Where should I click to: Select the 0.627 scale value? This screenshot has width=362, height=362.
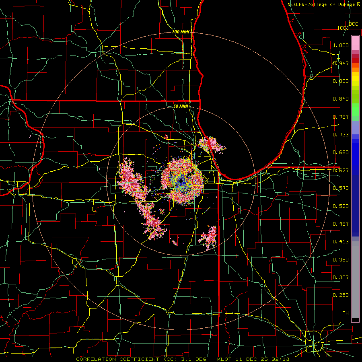click(x=341, y=171)
